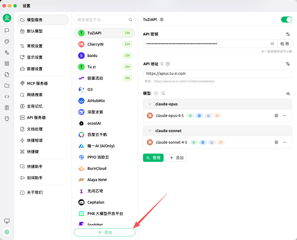Open the notes clipboard sidebar icon
The width and height of the screenshot is (297, 240).
[x=7, y=108]
